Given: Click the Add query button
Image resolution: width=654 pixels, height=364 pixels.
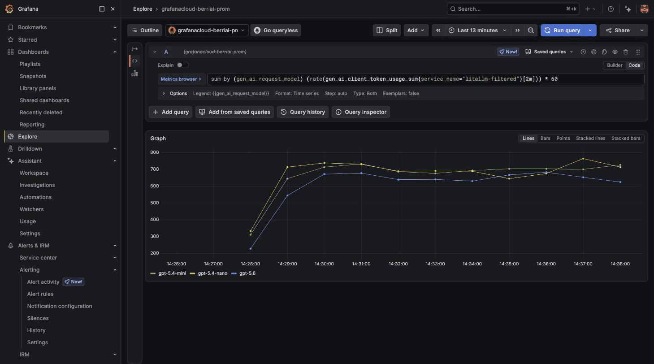Looking at the screenshot, I should (170, 112).
